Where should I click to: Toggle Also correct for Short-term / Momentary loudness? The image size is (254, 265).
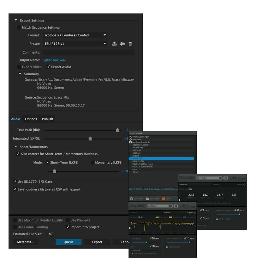pos(18,154)
